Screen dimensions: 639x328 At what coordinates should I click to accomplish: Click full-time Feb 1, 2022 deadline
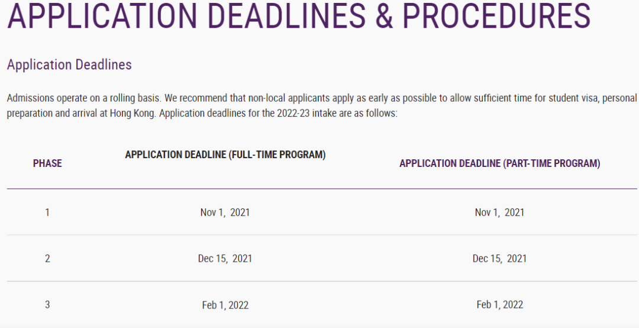[225, 305]
